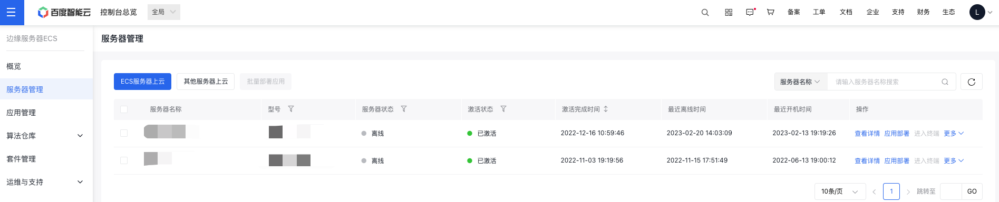Click the ECS服务器上云 button
The height and width of the screenshot is (202, 999).
click(x=142, y=82)
